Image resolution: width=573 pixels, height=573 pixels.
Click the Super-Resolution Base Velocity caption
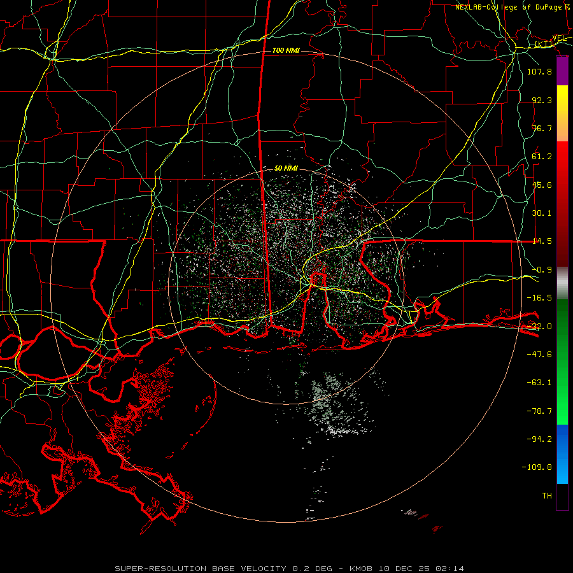point(290,569)
